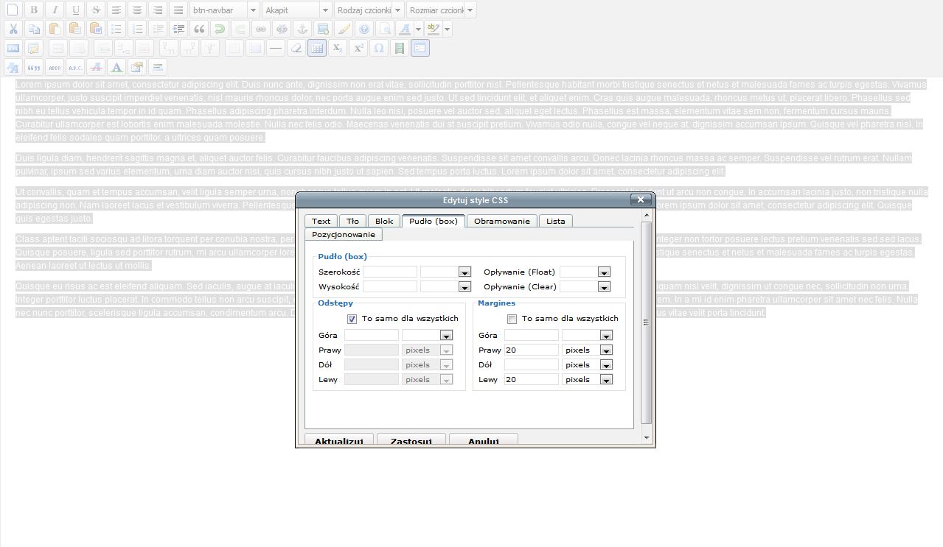Close the Edytuj style CSS dialog
Screen dimensions: 943x547
point(641,199)
